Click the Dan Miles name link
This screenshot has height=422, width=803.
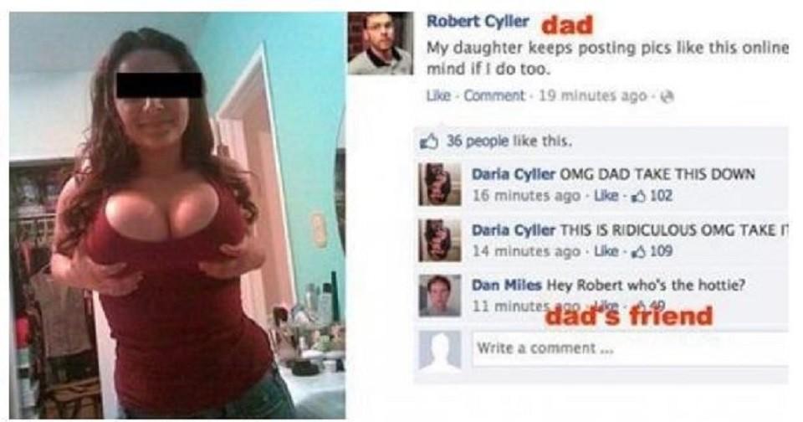507,285
